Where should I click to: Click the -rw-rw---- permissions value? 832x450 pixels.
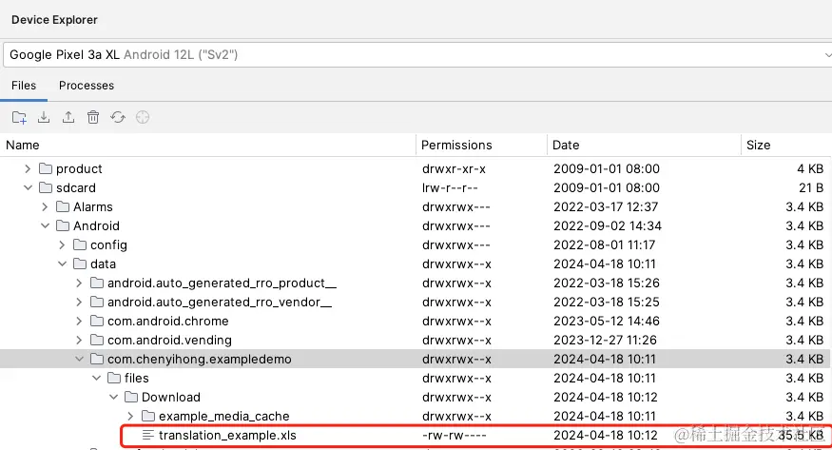point(455,436)
